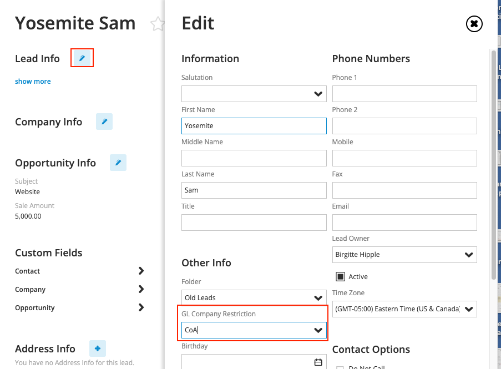The width and height of the screenshot is (501, 369).
Task: Toggle the Active checkbox
Action: click(340, 276)
